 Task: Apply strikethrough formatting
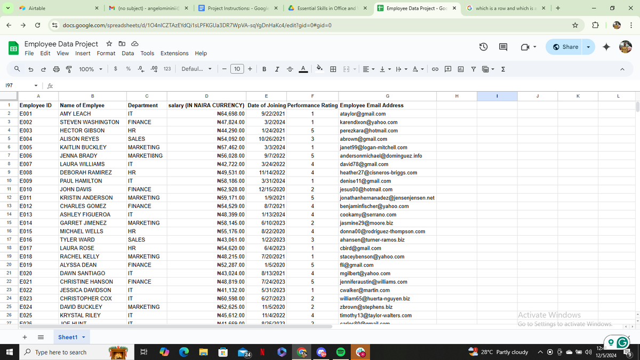click(290, 69)
